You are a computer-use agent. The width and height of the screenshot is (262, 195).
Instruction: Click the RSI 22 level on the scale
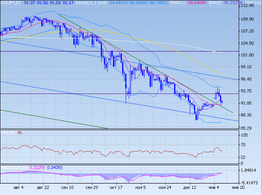(x=243, y=158)
